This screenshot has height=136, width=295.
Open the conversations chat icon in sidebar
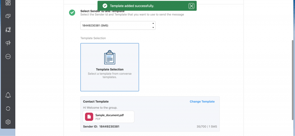(x=8, y=16)
